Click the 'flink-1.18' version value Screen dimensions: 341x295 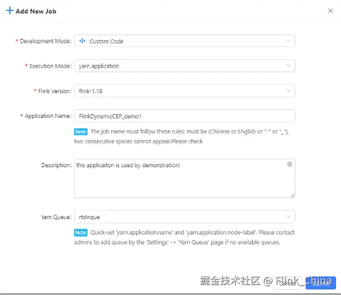click(x=90, y=91)
